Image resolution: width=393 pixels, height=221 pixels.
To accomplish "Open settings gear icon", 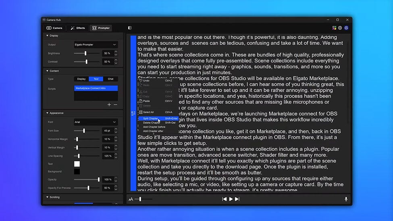I will pos(340,28).
